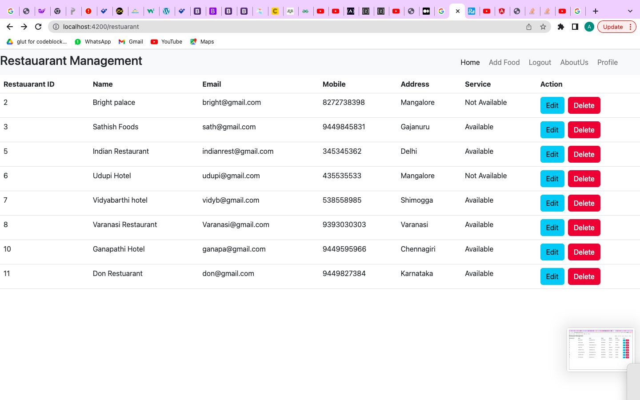Open WhatsApp from the bookmarks bar

pyautogui.click(x=92, y=41)
